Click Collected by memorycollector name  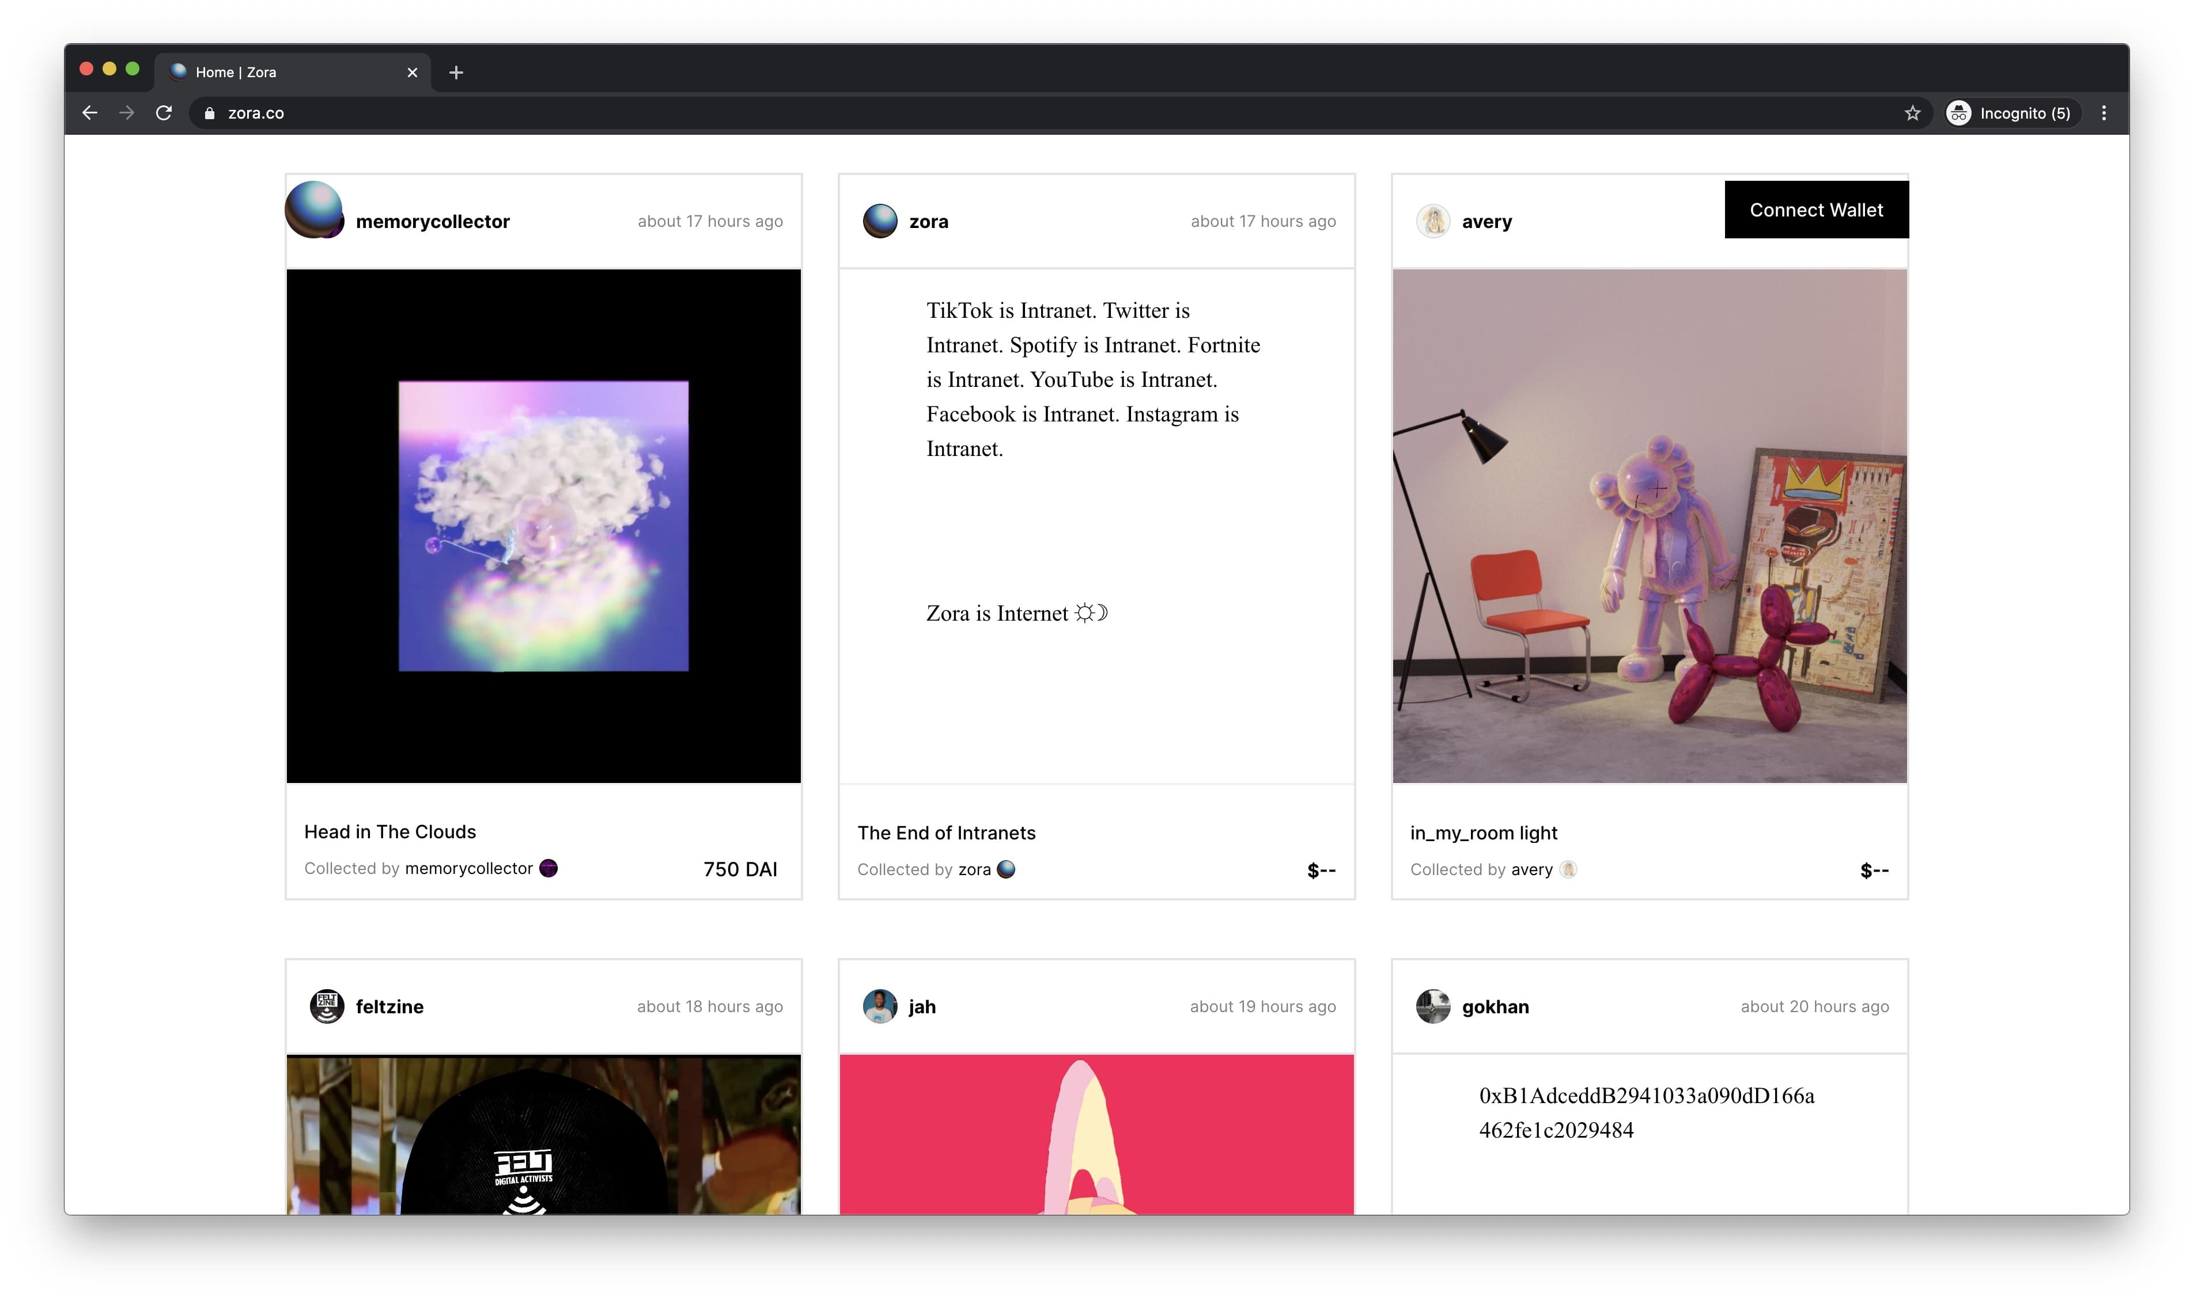[469, 868]
